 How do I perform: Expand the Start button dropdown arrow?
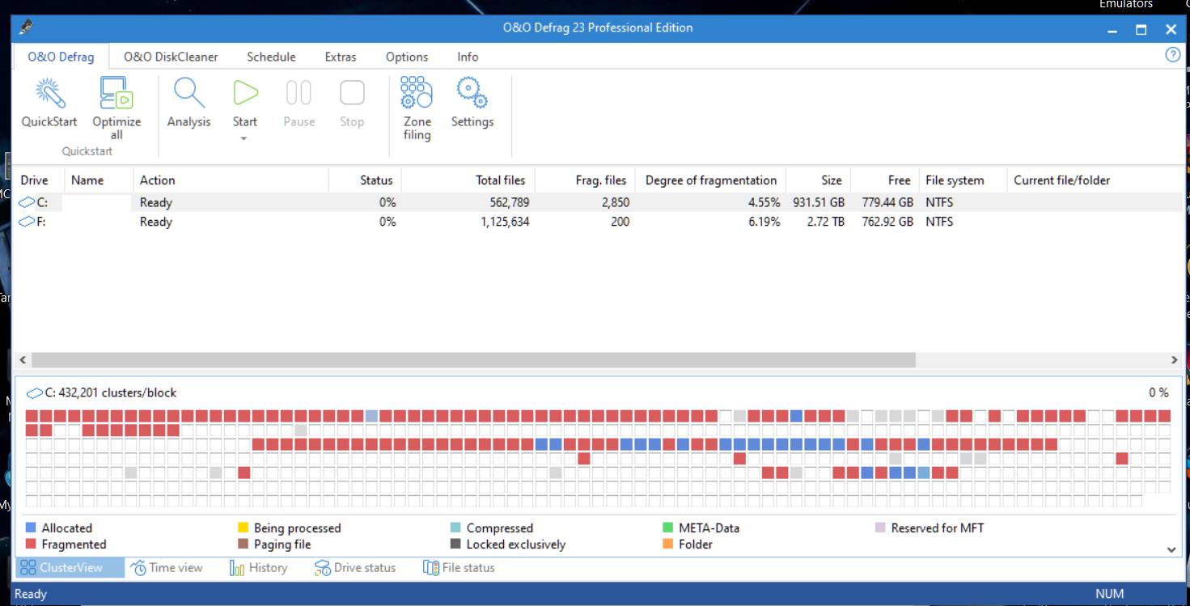[244, 139]
